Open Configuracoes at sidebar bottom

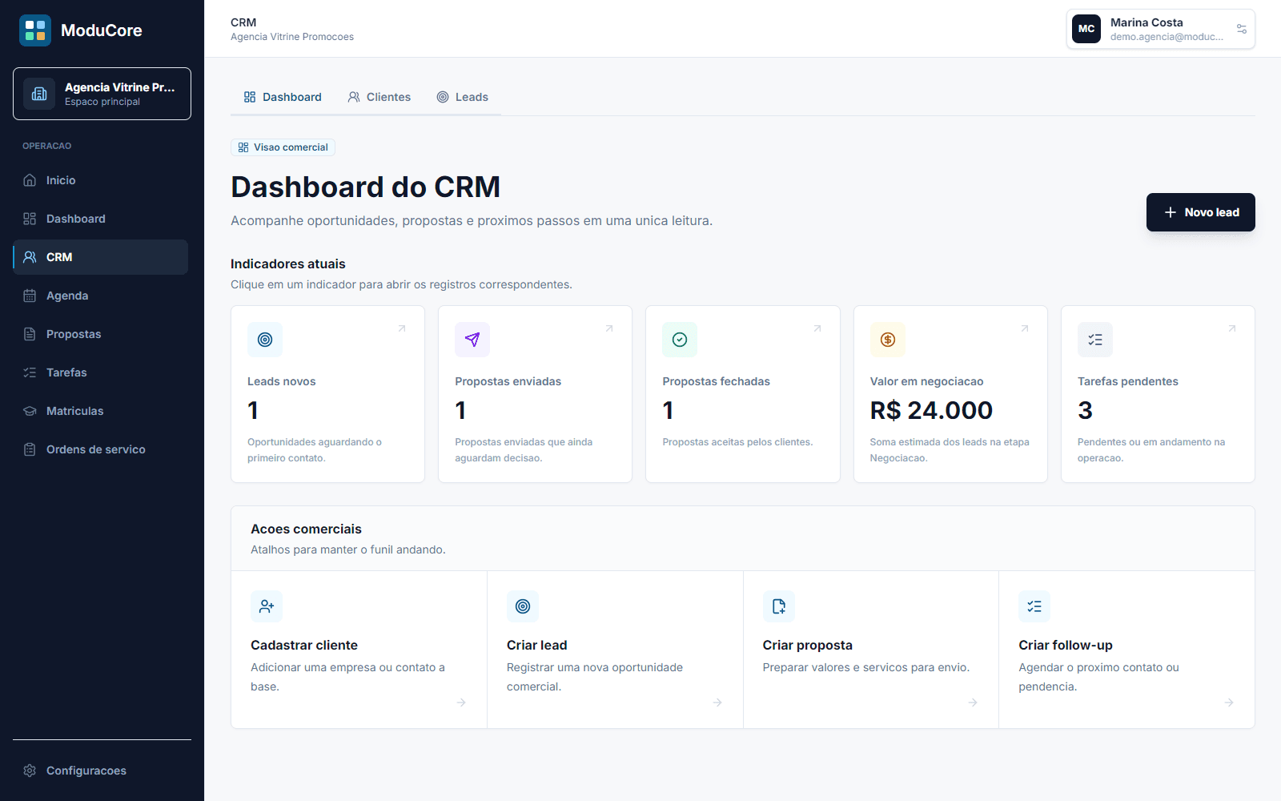click(x=101, y=771)
